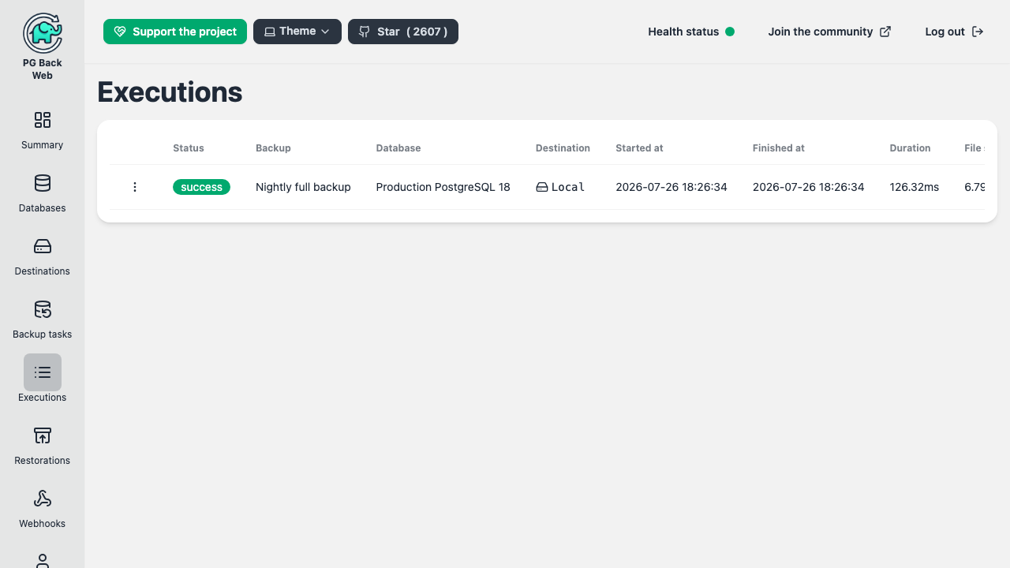Open the Webhooks icon in sidebar
This screenshot has width=1010, height=568.
pyautogui.click(x=43, y=499)
